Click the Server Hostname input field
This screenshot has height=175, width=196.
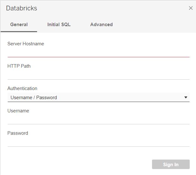coord(99,53)
